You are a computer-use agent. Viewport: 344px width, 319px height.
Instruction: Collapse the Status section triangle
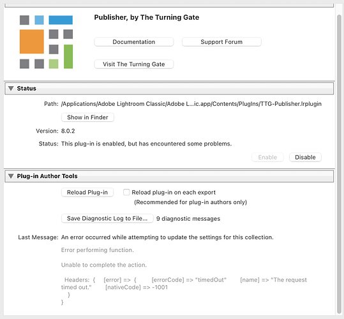coord(11,88)
